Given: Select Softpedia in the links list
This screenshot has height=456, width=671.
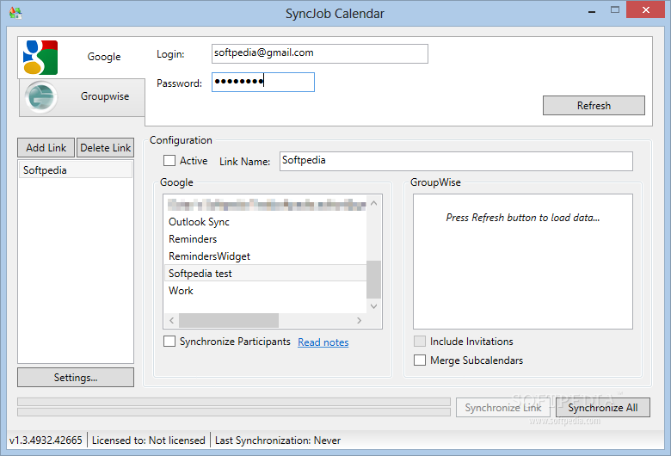Looking at the screenshot, I should [x=76, y=170].
